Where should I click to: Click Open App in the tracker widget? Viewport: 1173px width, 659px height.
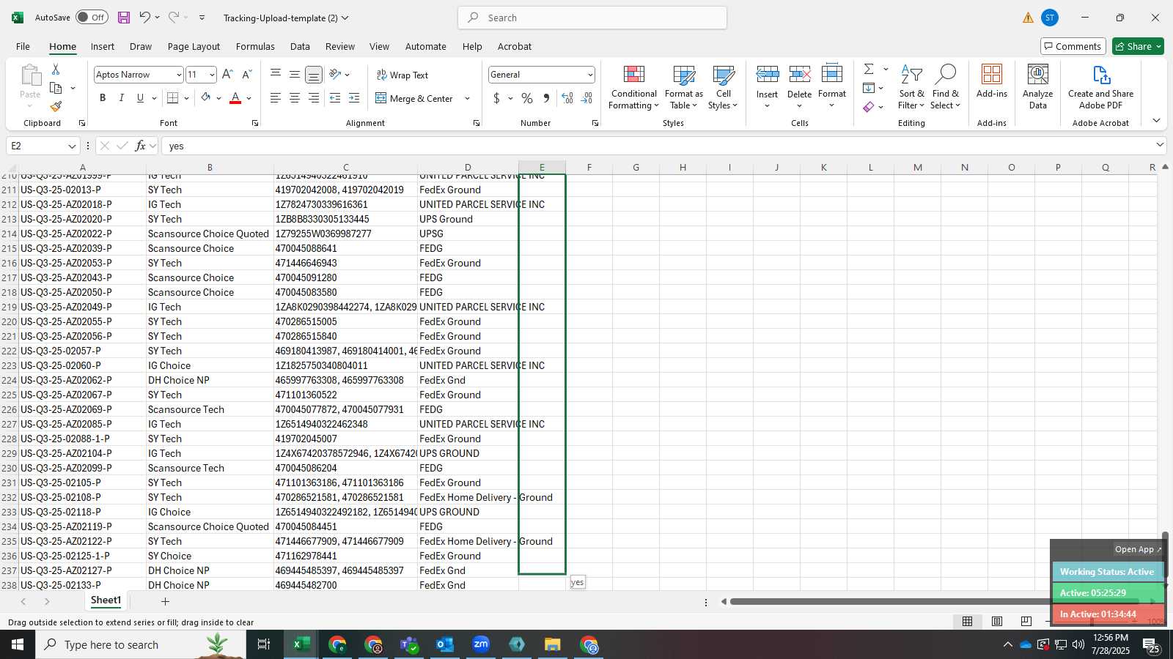coord(1138,549)
